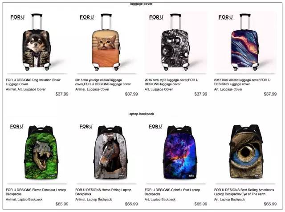Click the FOR U DESIGNS logo above dog luggage
Viewport: 285px width, 212px height.
(17, 17)
